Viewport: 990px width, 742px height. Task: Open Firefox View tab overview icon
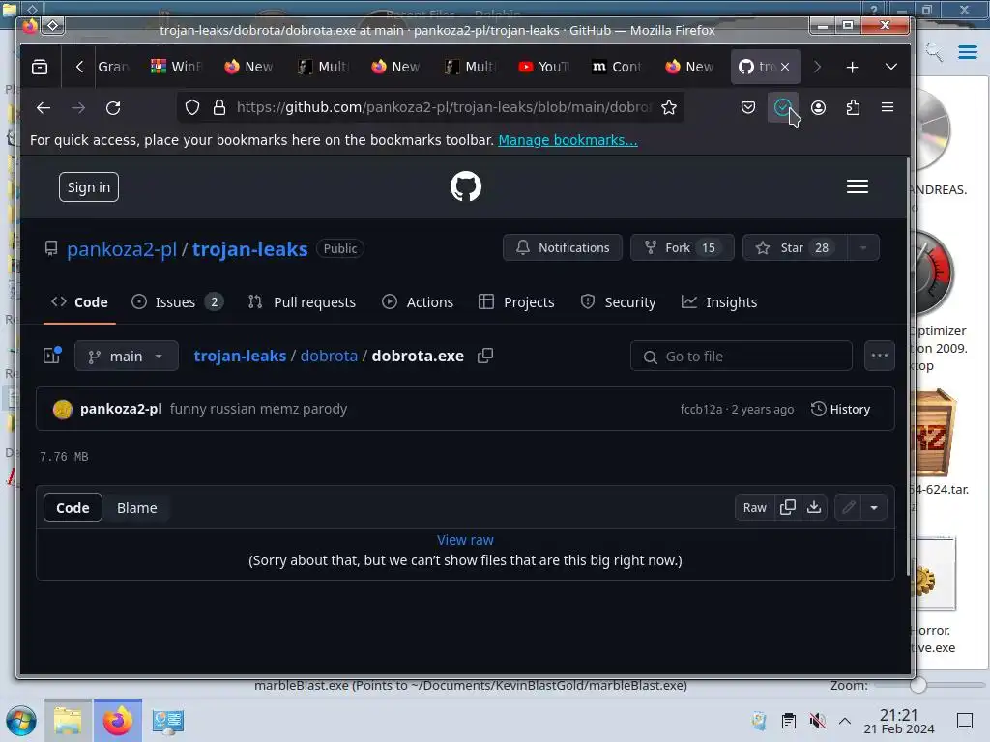pos(40,67)
